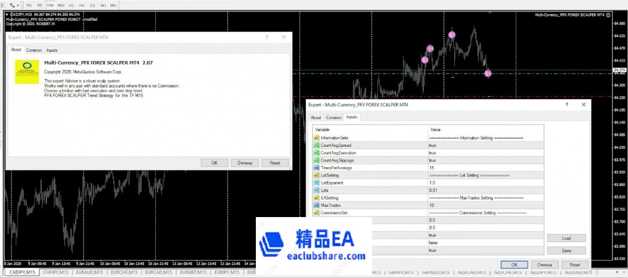Toggle CountAvgExecution true value

(x=433, y=153)
